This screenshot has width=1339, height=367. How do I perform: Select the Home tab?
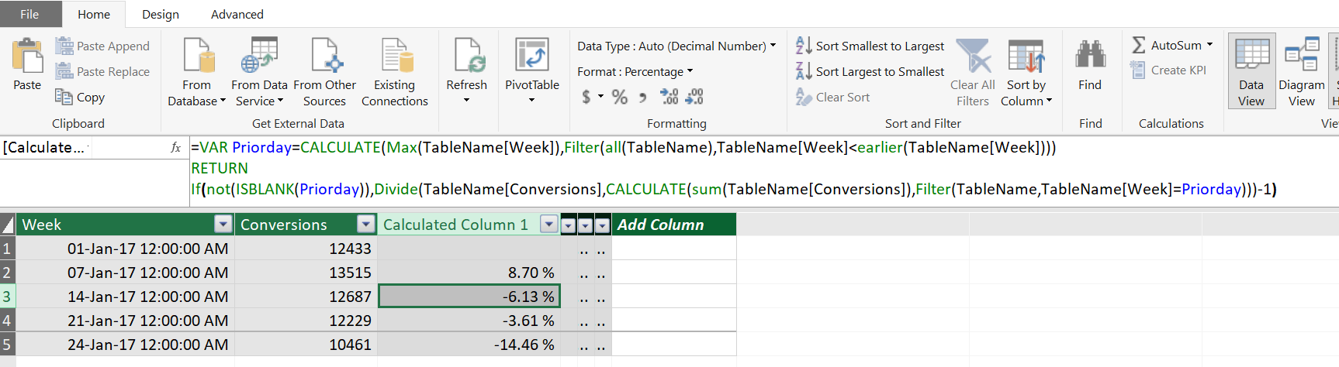pos(94,14)
